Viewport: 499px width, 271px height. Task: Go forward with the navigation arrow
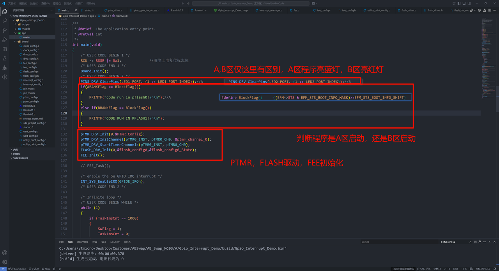coord(188,4)
